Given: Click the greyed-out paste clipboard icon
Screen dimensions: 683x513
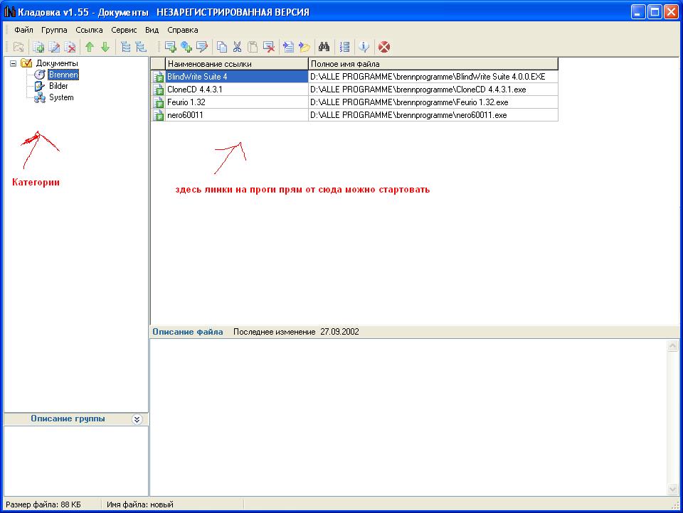Looking at the screenshot, I should point(253,47).
